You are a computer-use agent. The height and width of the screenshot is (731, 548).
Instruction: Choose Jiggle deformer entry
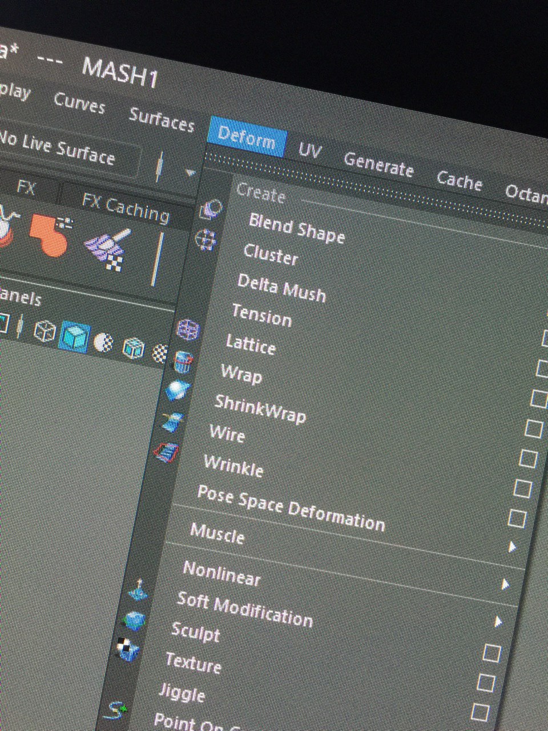(x=182, y=692)
